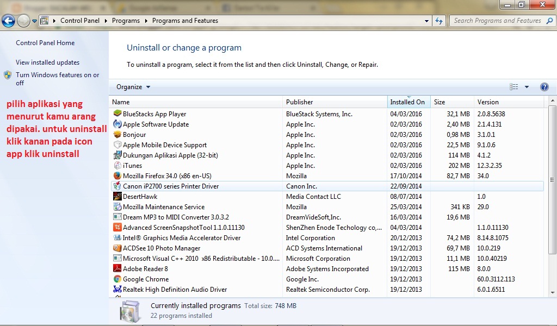Sort by the Installed On column header
This screenshot has height=326, width=557.
(x=409, y=102)
